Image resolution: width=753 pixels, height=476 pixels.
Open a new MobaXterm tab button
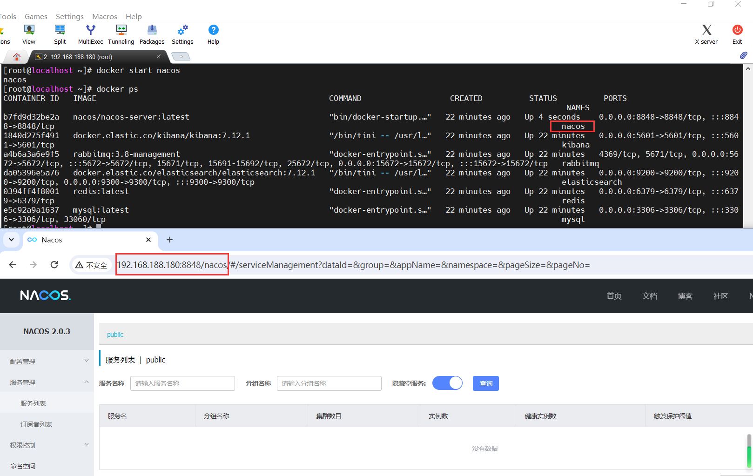[181, 57]
